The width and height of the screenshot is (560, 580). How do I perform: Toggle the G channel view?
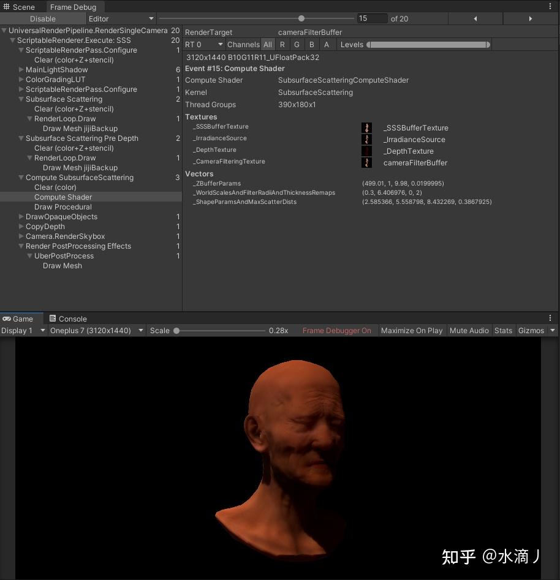tap(297, 45)
